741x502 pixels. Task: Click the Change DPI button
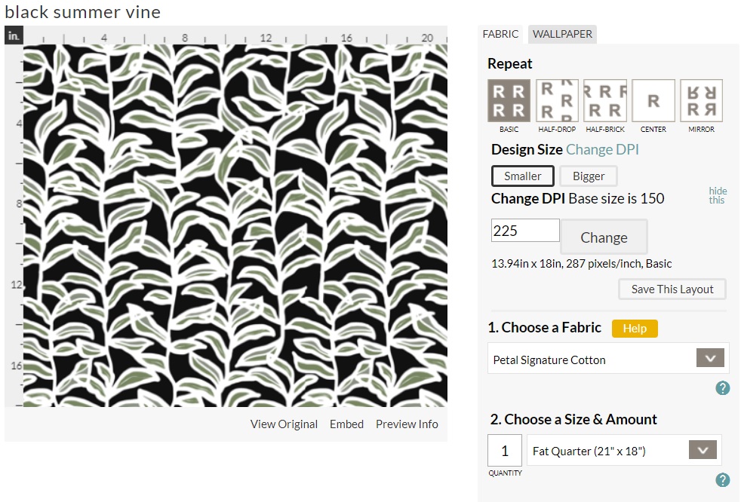[604, 237]
